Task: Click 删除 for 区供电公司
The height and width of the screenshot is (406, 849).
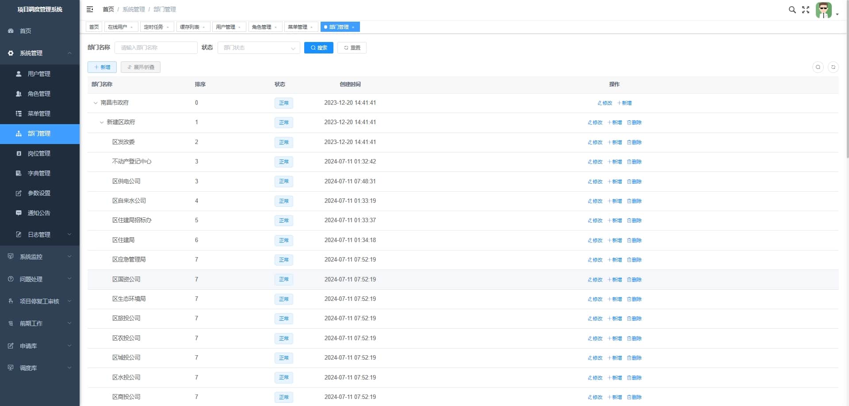Action: click(x=634, y=182)
